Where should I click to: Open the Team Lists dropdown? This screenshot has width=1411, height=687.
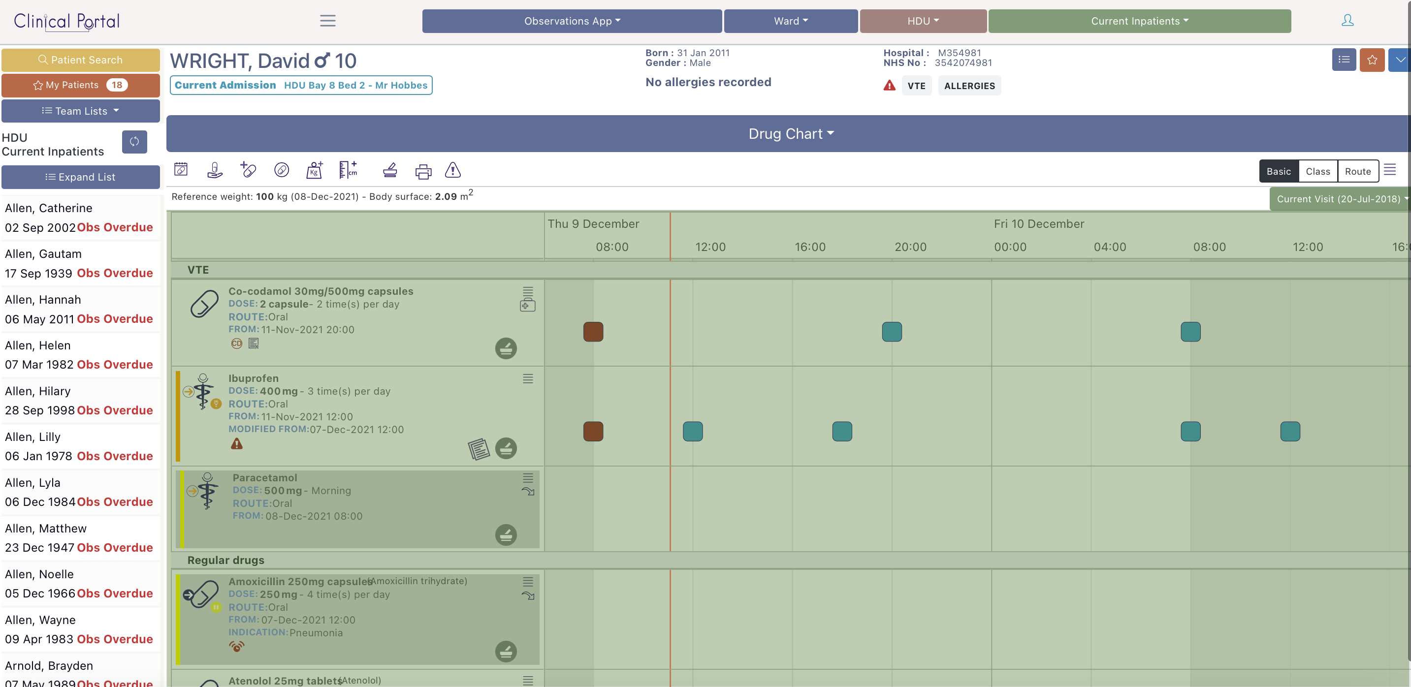pos(81,111)
